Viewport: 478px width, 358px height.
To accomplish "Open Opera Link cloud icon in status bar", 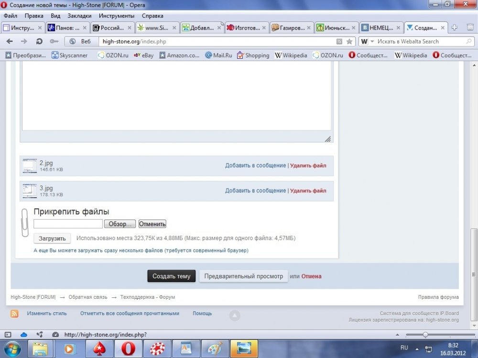I will pyautogui.click(x=23, y=335).
